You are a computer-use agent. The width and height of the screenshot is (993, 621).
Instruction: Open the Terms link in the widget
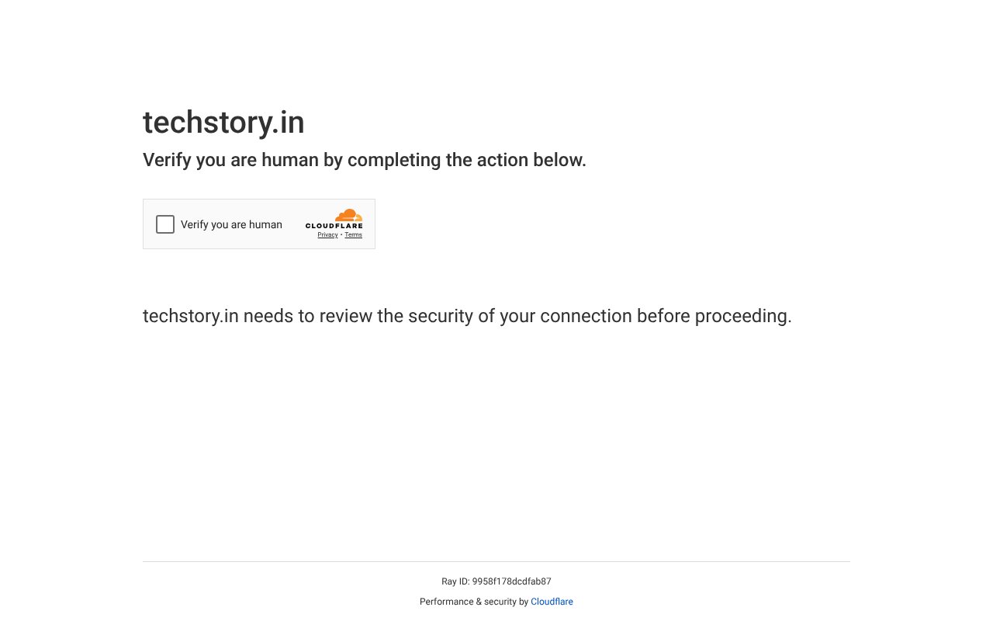coord(353,234)
